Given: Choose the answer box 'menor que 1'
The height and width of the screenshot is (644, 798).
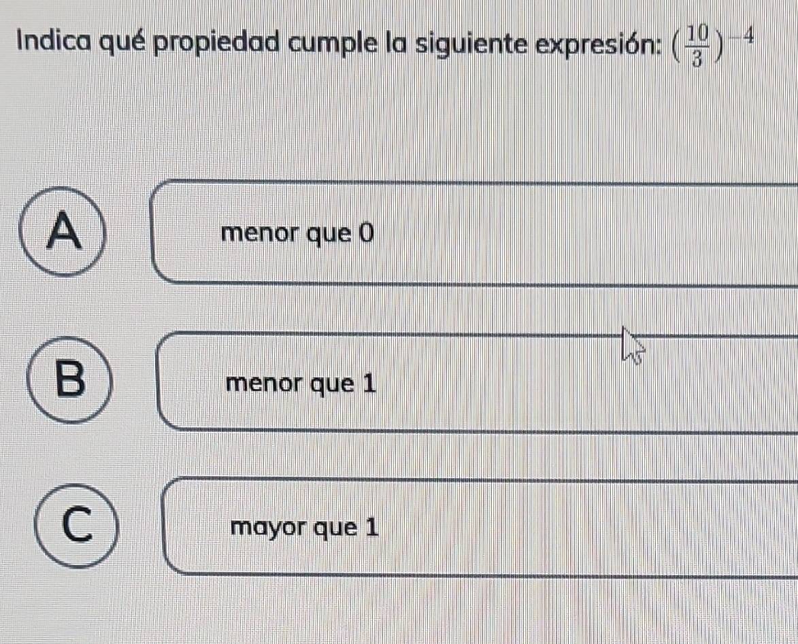Looking at the screenshot, I should click(x=478, y=382).
